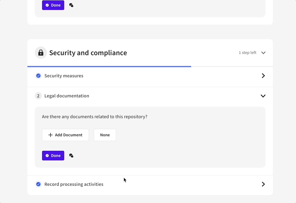The image size is (296, 203).
Task: Click the Security and compliance heading
Action: click(88, 53)
